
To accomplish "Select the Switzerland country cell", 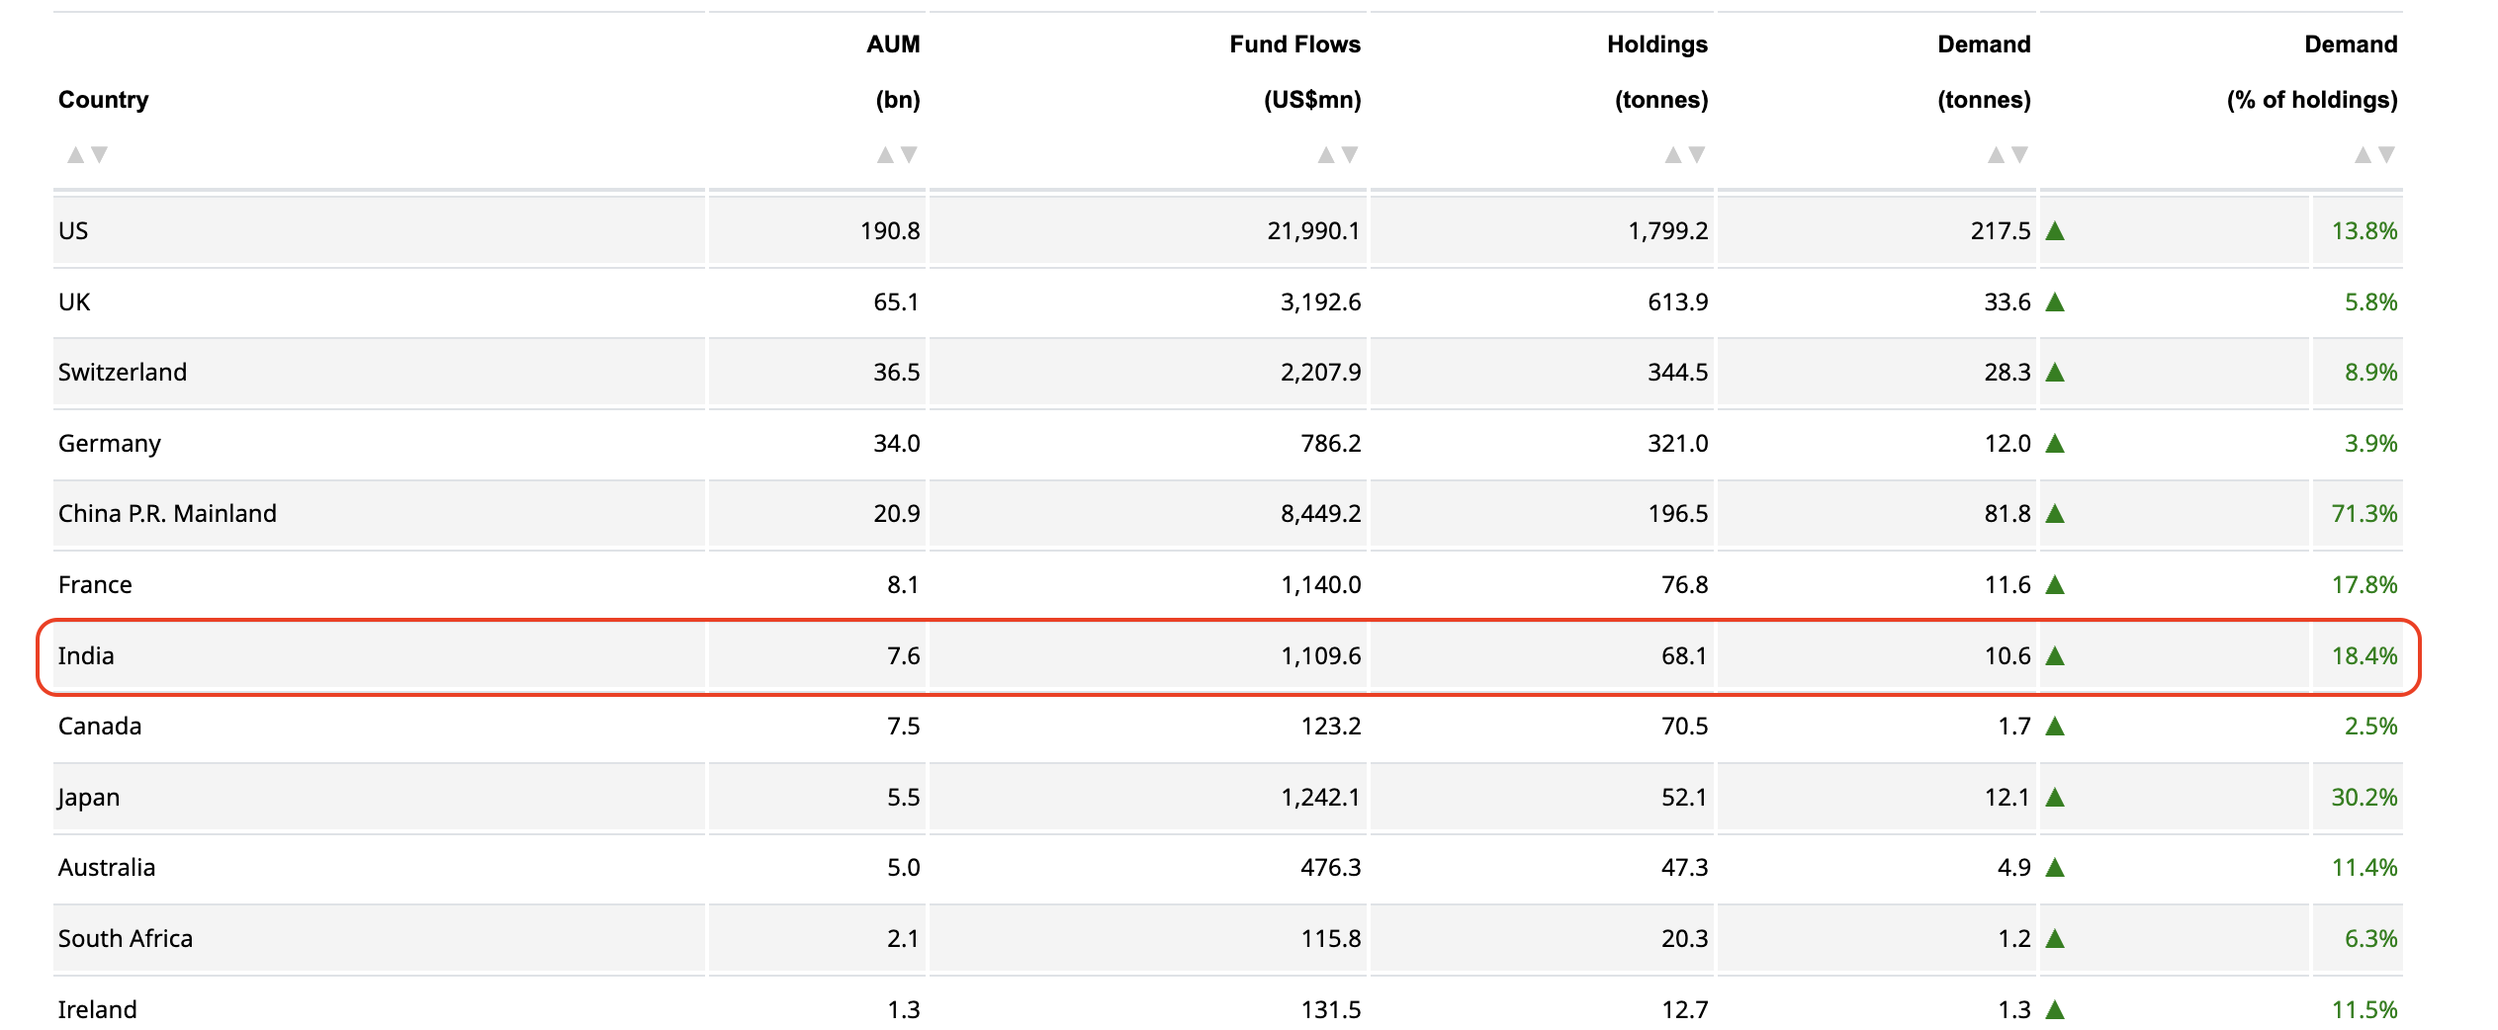I will (379, 373).
